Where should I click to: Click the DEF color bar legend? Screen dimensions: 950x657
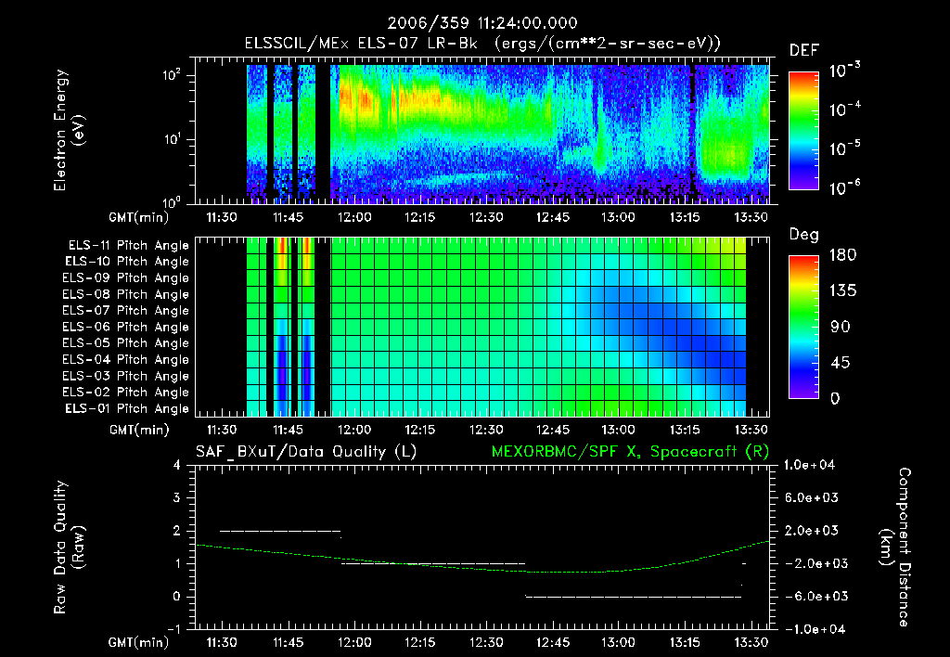click(x=804, y=130)
